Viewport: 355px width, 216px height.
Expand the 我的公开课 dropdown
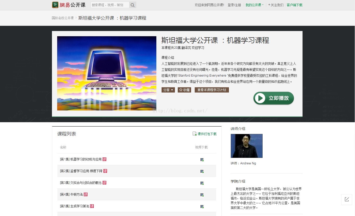click(255, 5)
